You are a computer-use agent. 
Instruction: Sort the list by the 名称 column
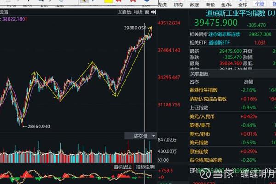[x=194, y=82]
